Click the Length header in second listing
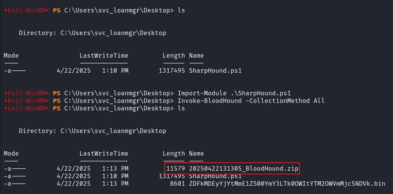Image resolution: width=393 pixels, height=194 pixels. click(174, 153)
